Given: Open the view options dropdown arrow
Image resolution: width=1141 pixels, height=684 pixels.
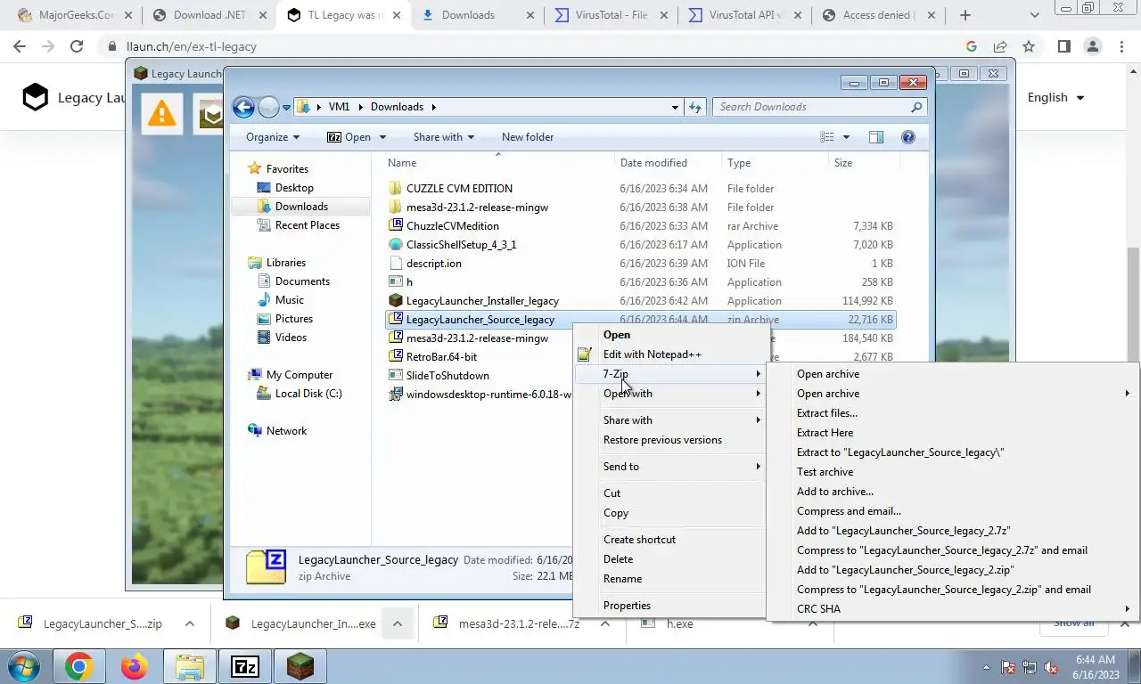Looking at the screenshot, I should 846,137.
